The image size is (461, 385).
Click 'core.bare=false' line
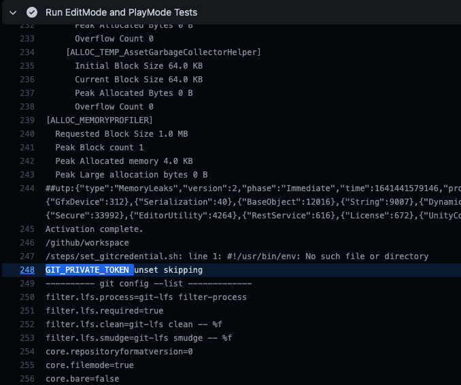pos(82,378)
